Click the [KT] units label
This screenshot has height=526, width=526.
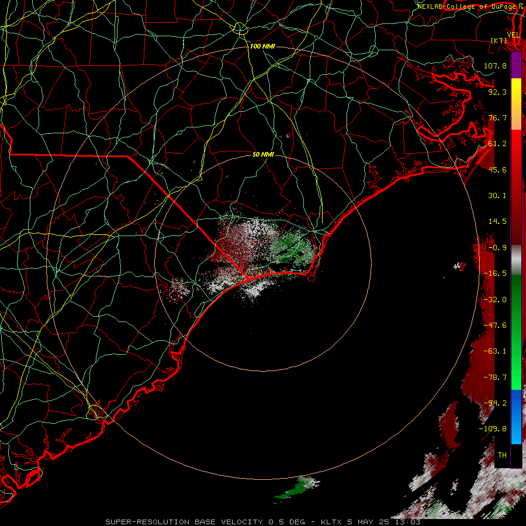[x=499, y=40]
